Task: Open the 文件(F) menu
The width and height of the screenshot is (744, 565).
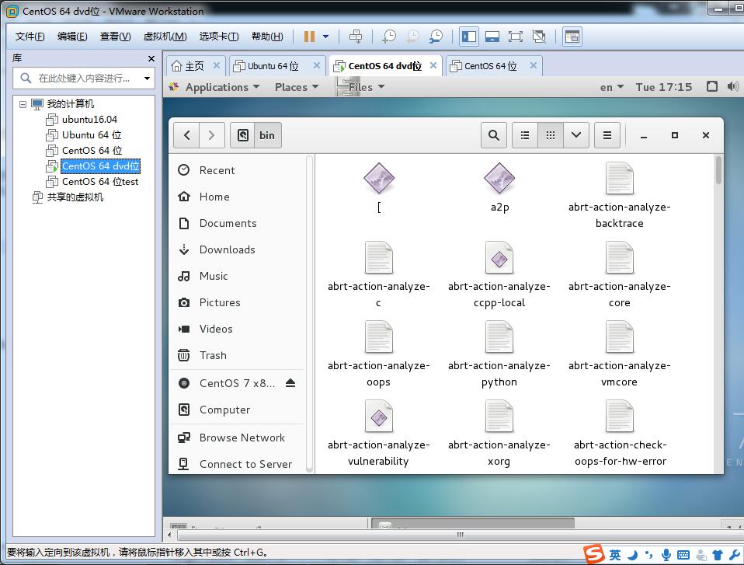Action: coord(30,37)
